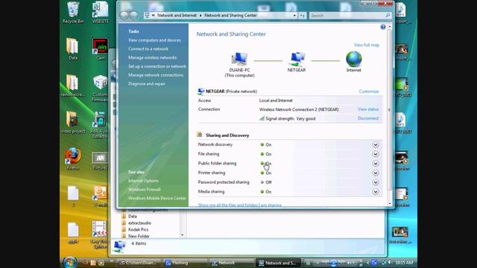Click the Explorer tree scroll down arrow

point(182,235)
